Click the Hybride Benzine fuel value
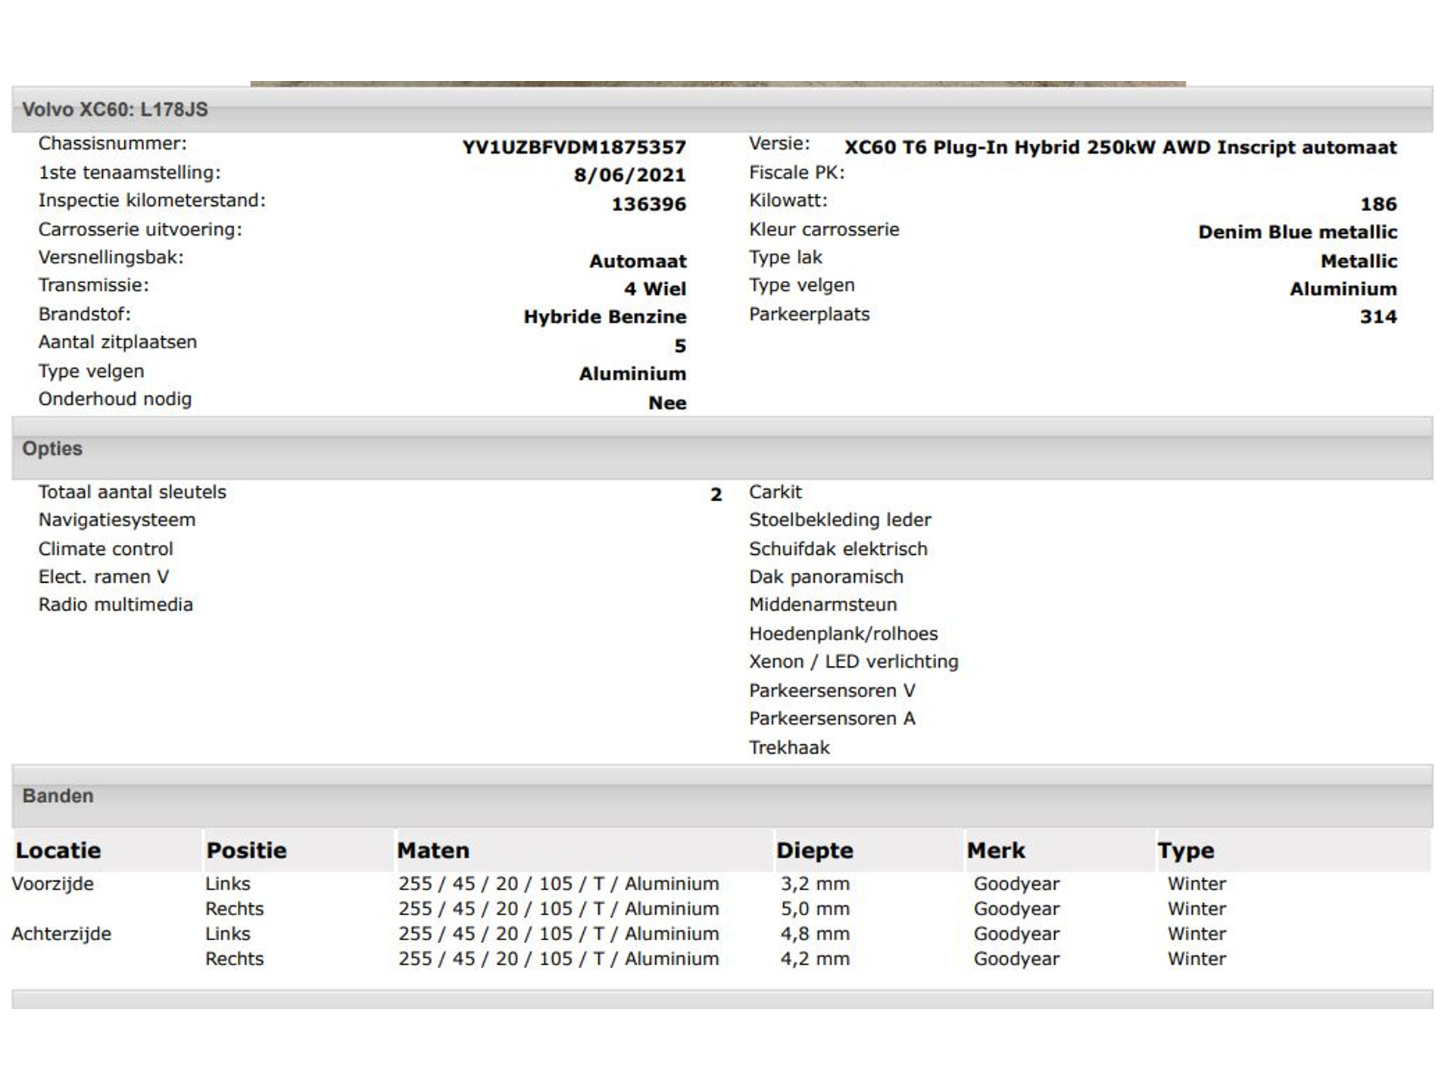Viewport: 1454px width, 1090px height. point(605,317)
